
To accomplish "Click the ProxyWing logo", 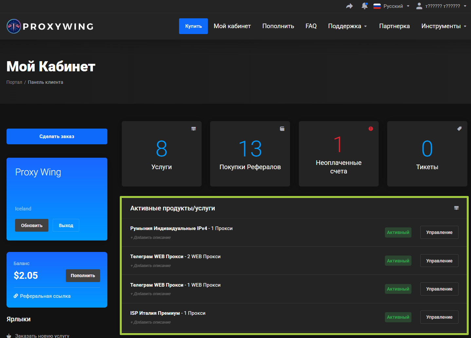I will [50, 26].
